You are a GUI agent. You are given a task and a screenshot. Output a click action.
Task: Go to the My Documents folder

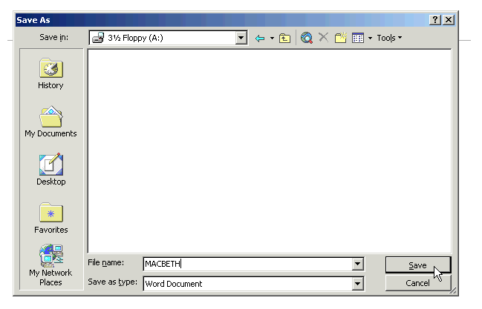click(51, 122)
